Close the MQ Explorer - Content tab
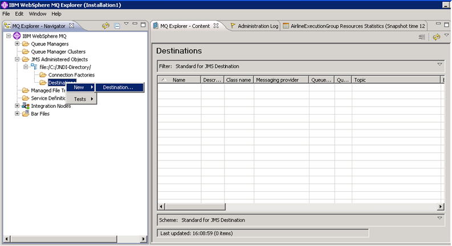This screenshot has height=246, width=452. click(216, 26)
